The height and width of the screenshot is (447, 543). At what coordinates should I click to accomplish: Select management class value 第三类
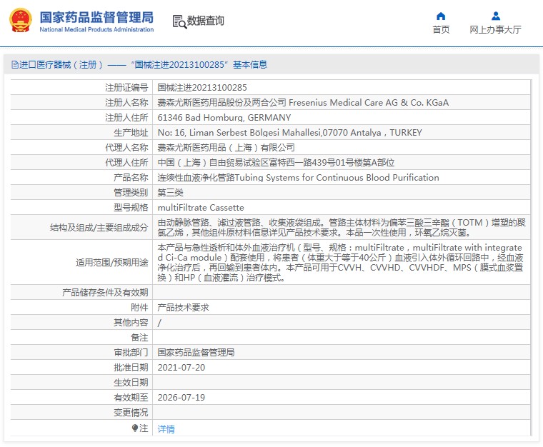point(170,193)
